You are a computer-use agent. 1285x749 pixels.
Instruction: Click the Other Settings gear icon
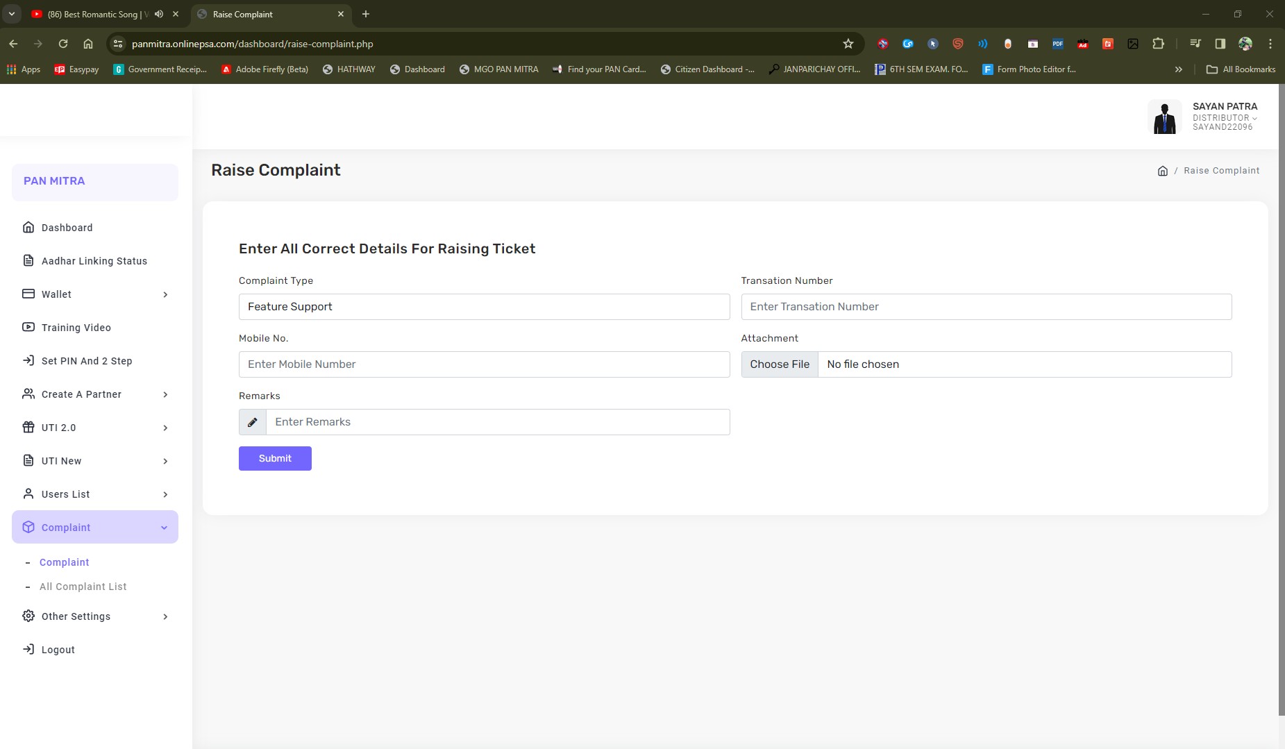(28, 616)
